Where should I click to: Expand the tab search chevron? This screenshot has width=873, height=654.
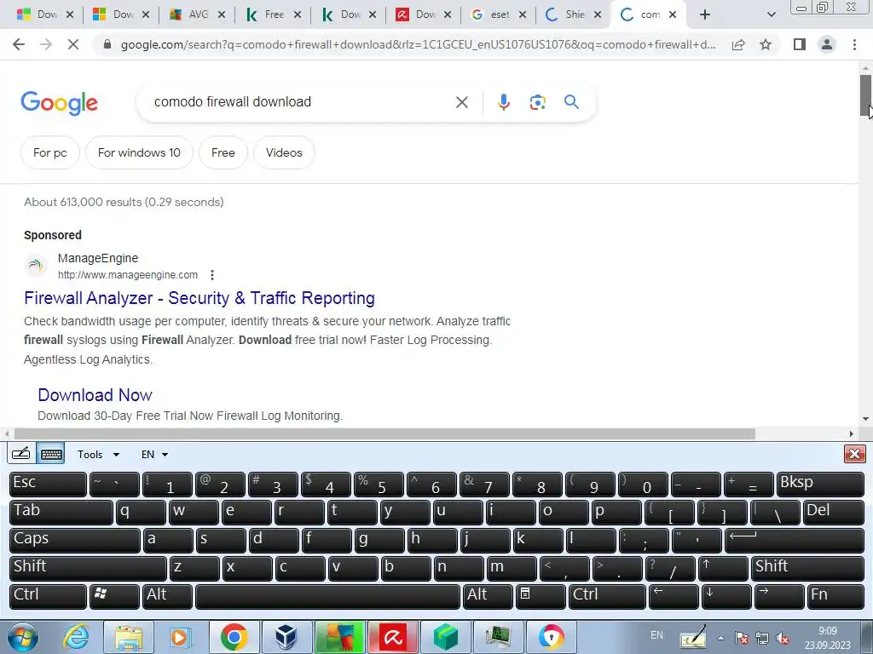click(771, 14)
